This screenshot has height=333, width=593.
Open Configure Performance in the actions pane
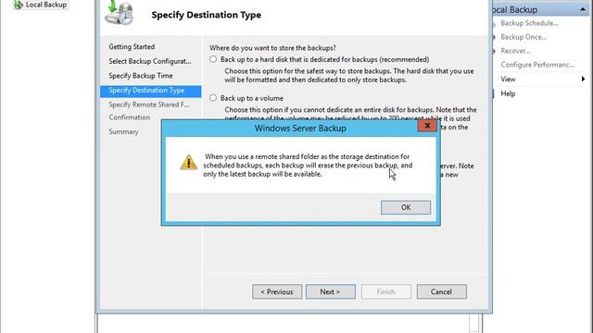point(537,65)
